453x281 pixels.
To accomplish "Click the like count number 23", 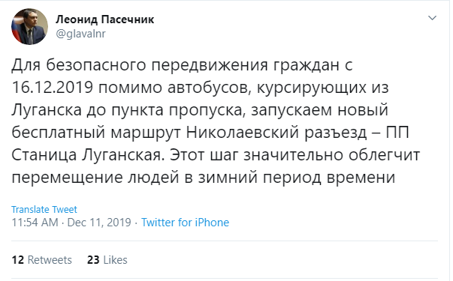I will 93,260.
